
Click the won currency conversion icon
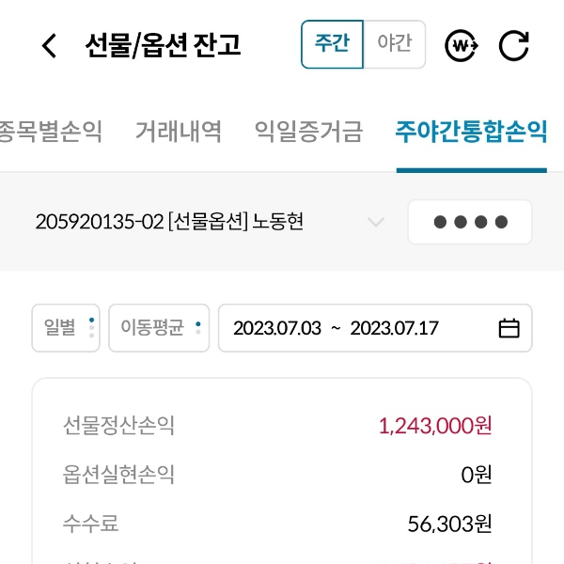coord(462,45)
